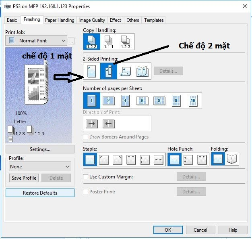252x239 pixels.
Task: Switch to the Paper Handling tab
Action: [x=60, y=20]
